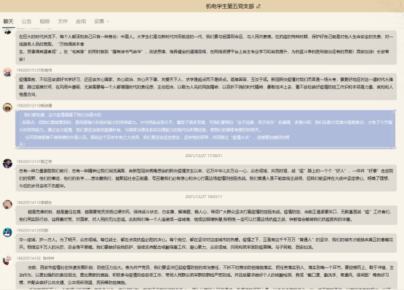Open the 相册 tab
The height and width of the screenshot is (290, 404).
pyautogui.click(x=45, y=21)
